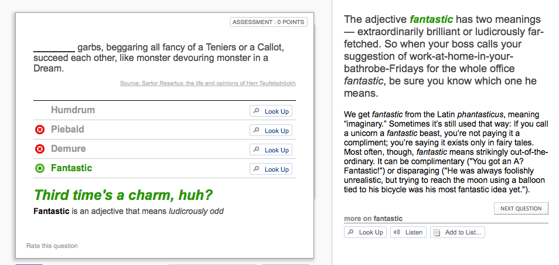Open the Add to List... menu
The image size is (559, 265).
click(x=458, y=232)
